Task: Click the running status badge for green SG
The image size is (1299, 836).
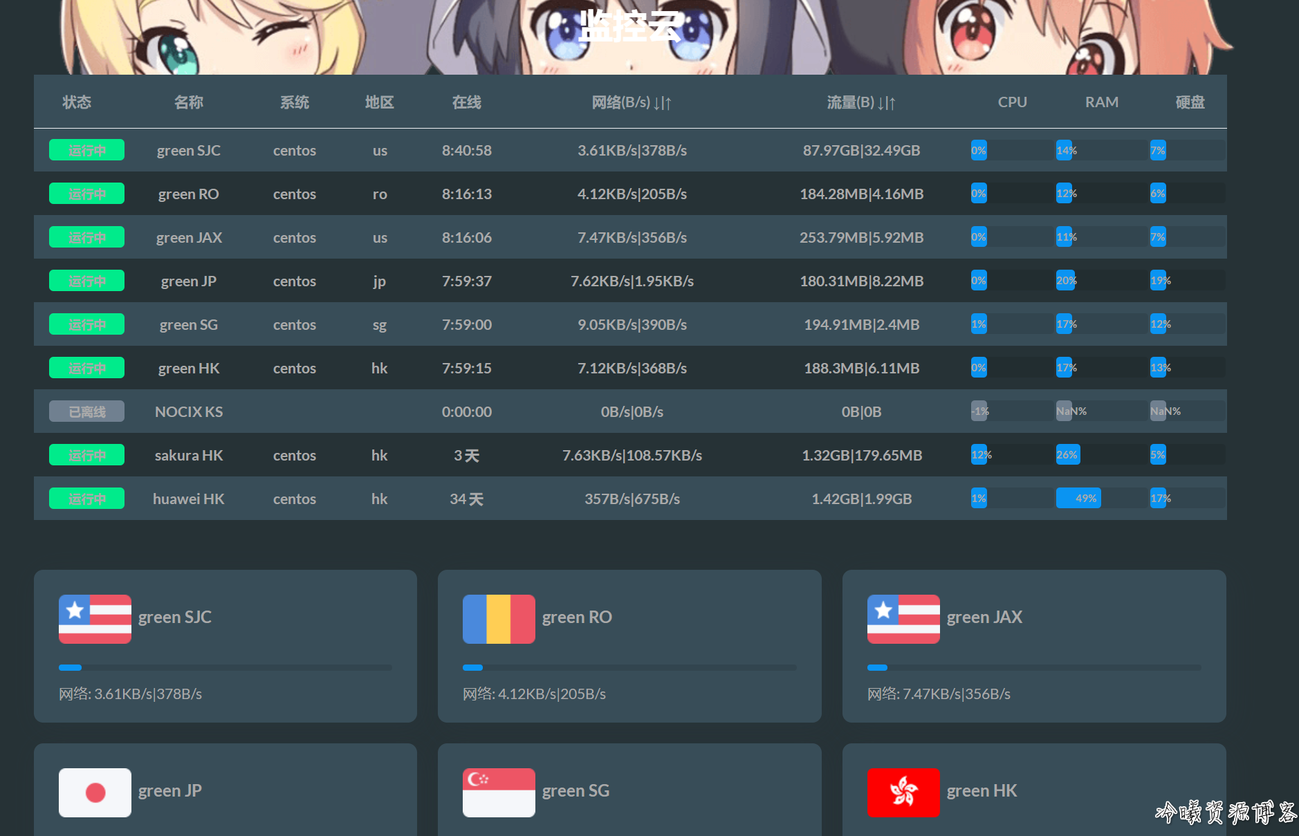Action: 86,324
